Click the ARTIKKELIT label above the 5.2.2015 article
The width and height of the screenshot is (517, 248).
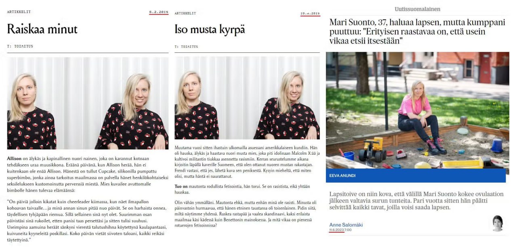pos(19,12)
